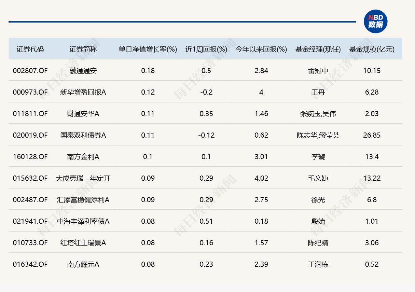
Task: Select code 021941.OF
Action: [x=30, y=221]
